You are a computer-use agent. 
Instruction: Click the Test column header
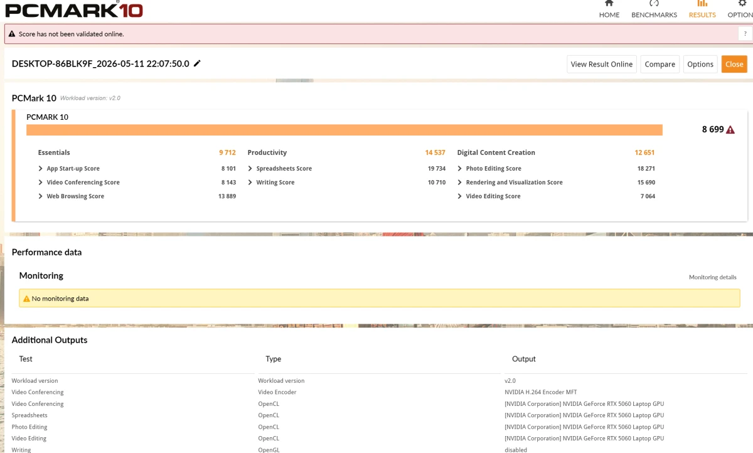click(x=26, y=359)
